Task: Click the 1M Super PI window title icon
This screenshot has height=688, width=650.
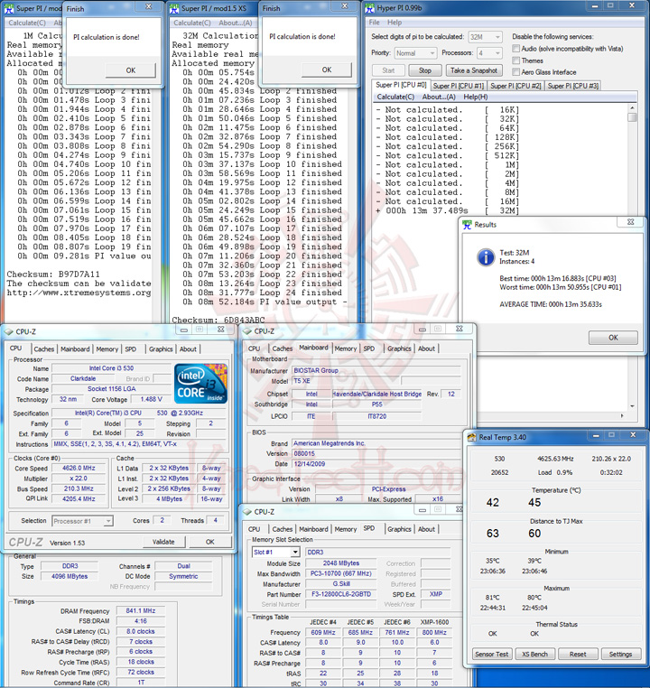Action: pos(9,8)
